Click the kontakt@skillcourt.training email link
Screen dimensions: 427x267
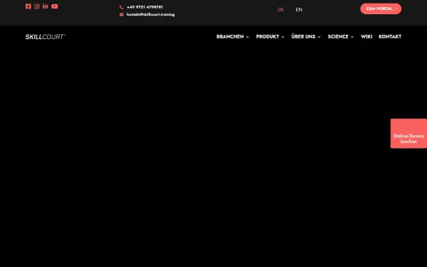pyautogui.click(x=151, y=14)
